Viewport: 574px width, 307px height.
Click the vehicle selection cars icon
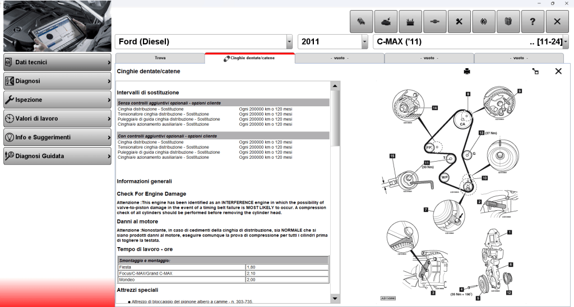[362, 22]
